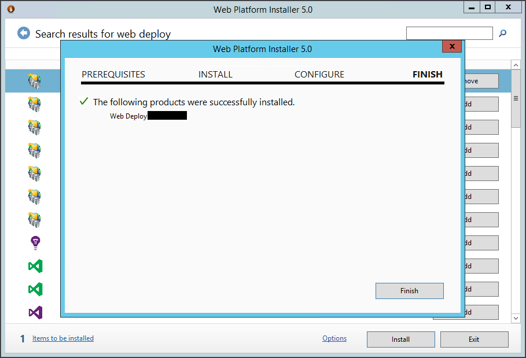The image size is (526, 358).
Task: Click the Install button in main window
Action: tap(401, 339)
